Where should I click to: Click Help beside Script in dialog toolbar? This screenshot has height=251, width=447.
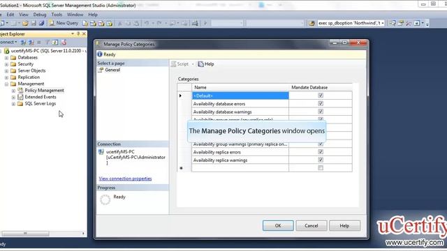(206, 64)
